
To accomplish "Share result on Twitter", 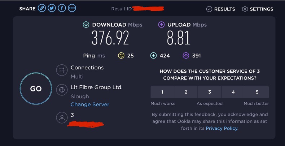I will coord(52,8).
